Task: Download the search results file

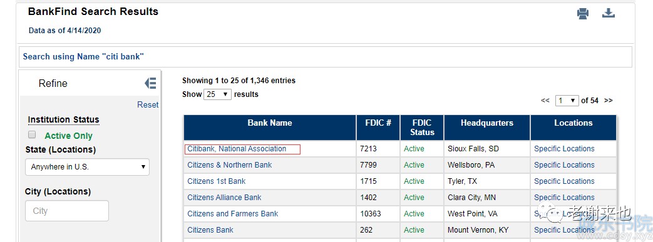Action: coord(609,13)
